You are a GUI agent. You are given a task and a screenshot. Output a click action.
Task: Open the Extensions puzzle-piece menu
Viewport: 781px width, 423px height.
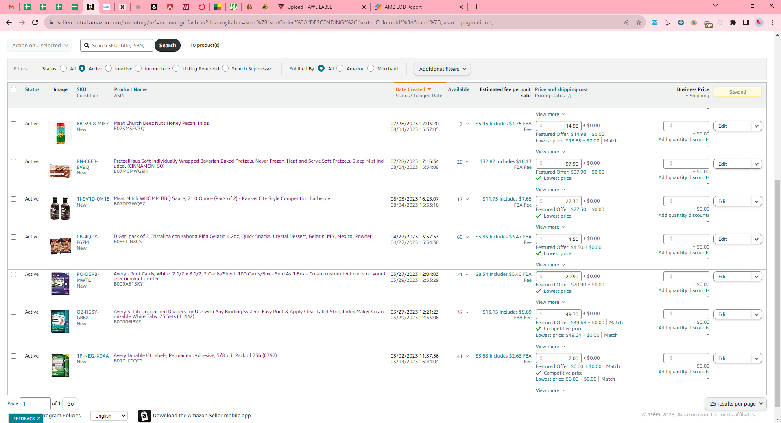point(733,22)
